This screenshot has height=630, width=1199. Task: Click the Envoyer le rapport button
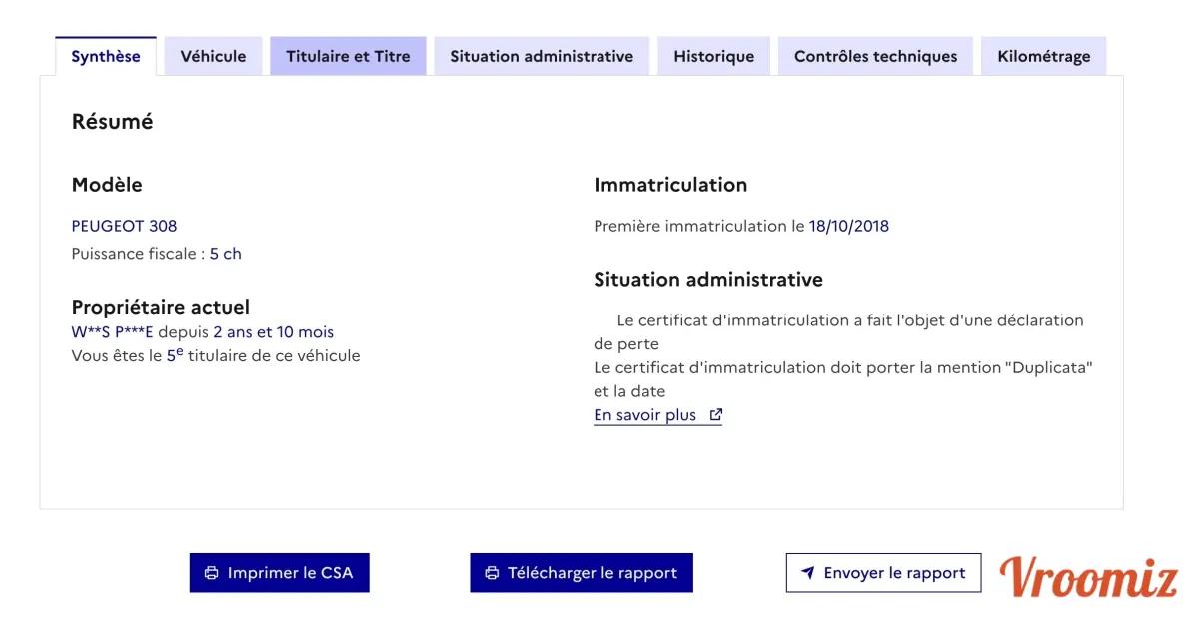point(883,573)
